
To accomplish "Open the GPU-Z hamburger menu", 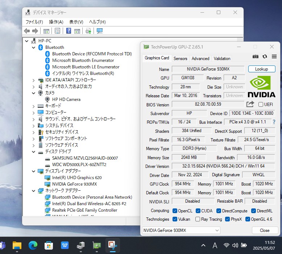I will (x=274, y=56).
